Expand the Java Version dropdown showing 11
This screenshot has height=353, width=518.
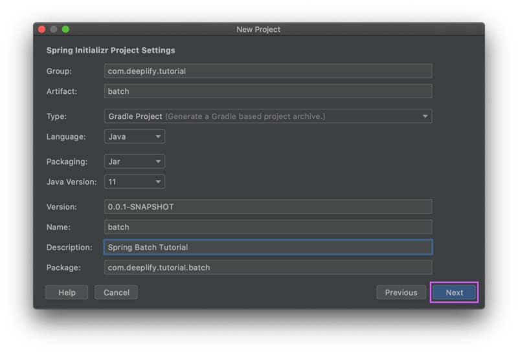pyautogui.click(x=135, y=182)
